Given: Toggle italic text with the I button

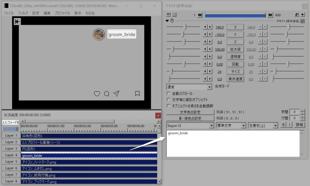Looking at the screenshot, I should (289, 125).
